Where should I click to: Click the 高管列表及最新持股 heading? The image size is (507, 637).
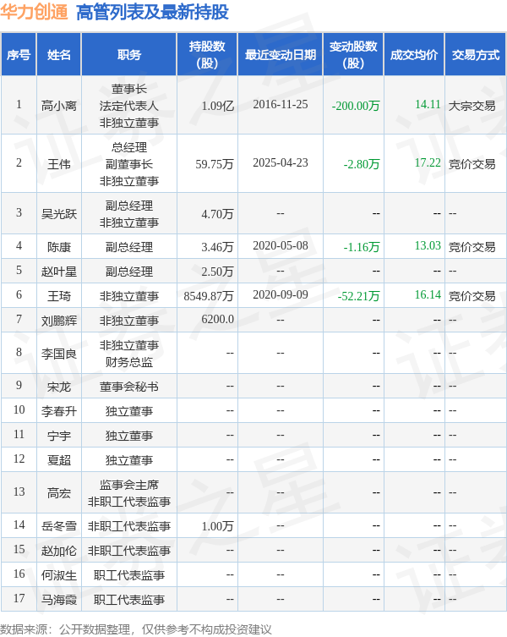coord(153,11)
